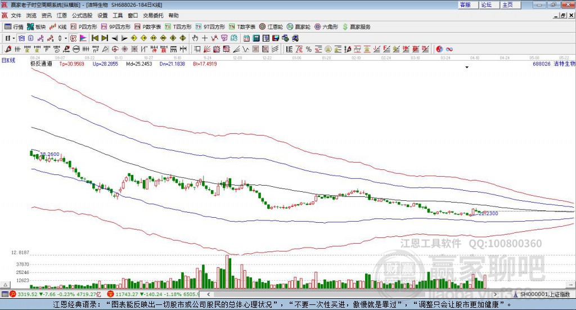Click the up-triangle button at bottom left
Image resolution: width=576 pixels, height=310 pixels.
(x=6, y=285)
